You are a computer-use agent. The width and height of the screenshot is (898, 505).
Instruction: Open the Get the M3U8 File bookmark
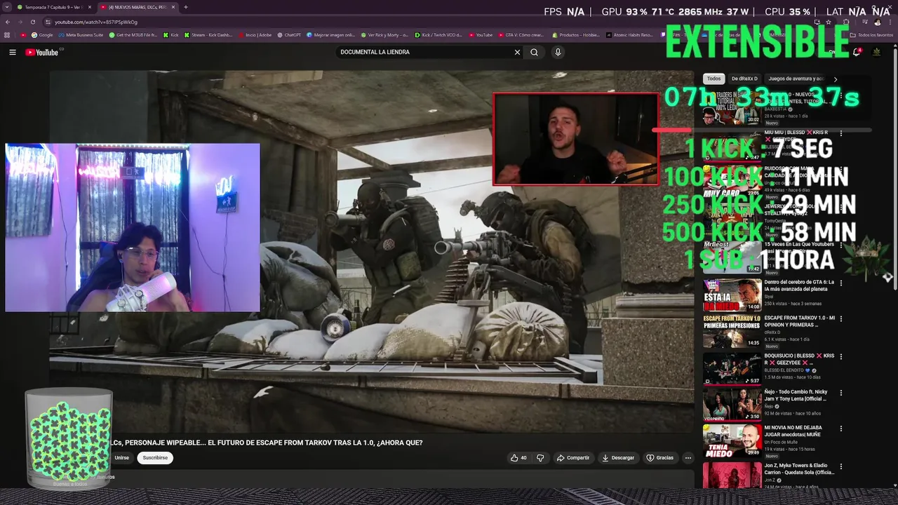(133, 34)
